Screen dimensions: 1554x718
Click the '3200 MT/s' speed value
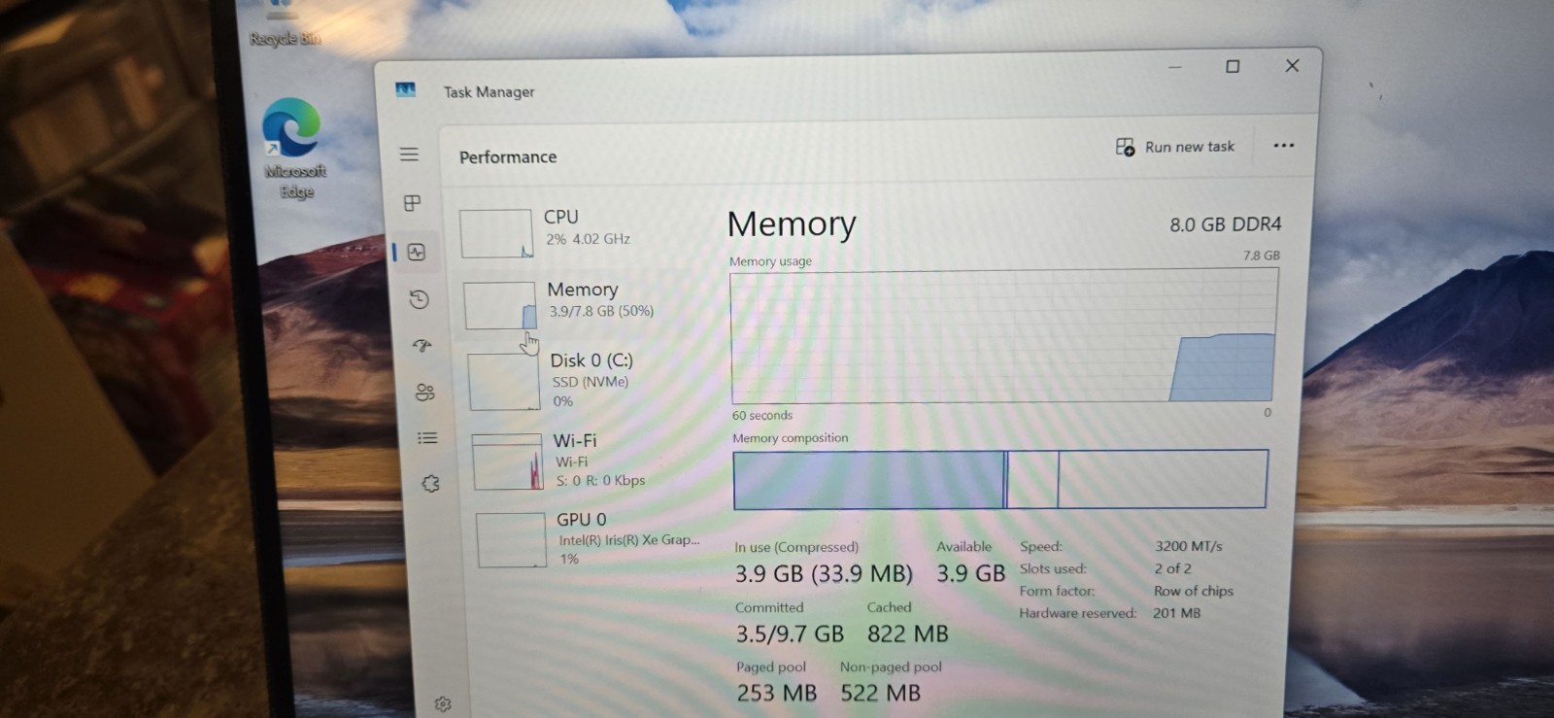[x=1188, y=546]
